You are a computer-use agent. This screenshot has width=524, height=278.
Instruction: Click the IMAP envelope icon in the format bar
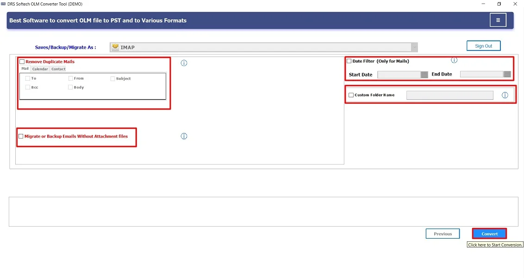point(115,46)
